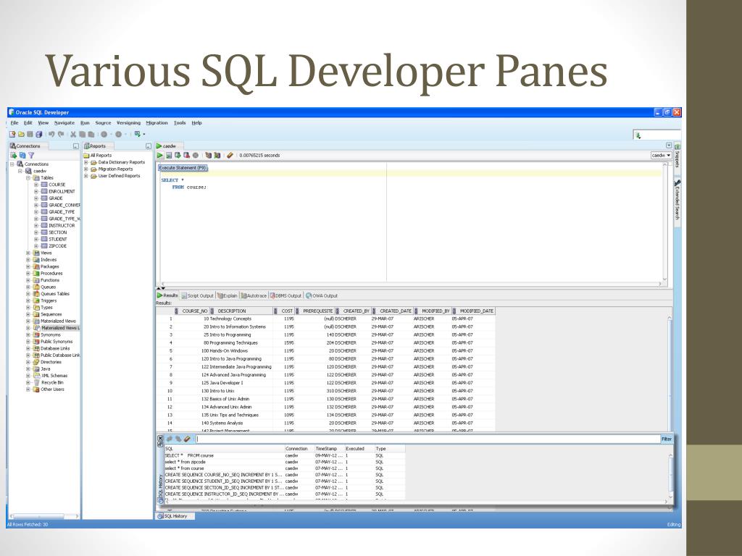Switch to the Autotrace results tab
The width and height of the screenshot is (742, 556).
point(254,295)
